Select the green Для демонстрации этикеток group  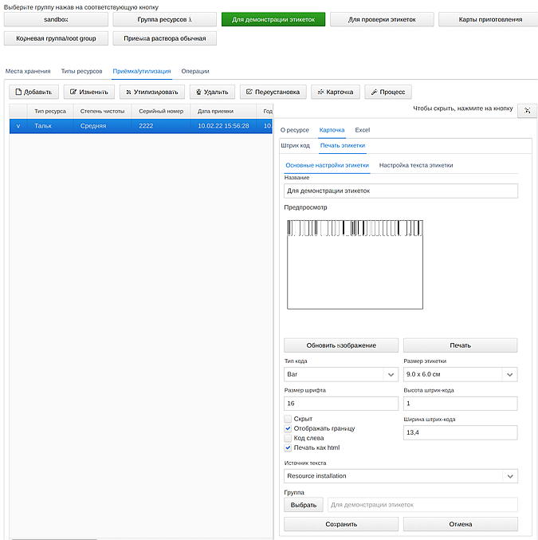pyautogui.click(x=273, y=19)
